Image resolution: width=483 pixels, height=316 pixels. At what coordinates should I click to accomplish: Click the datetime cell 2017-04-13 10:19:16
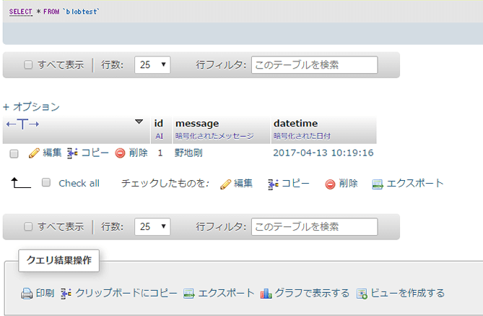click(323, 153)
